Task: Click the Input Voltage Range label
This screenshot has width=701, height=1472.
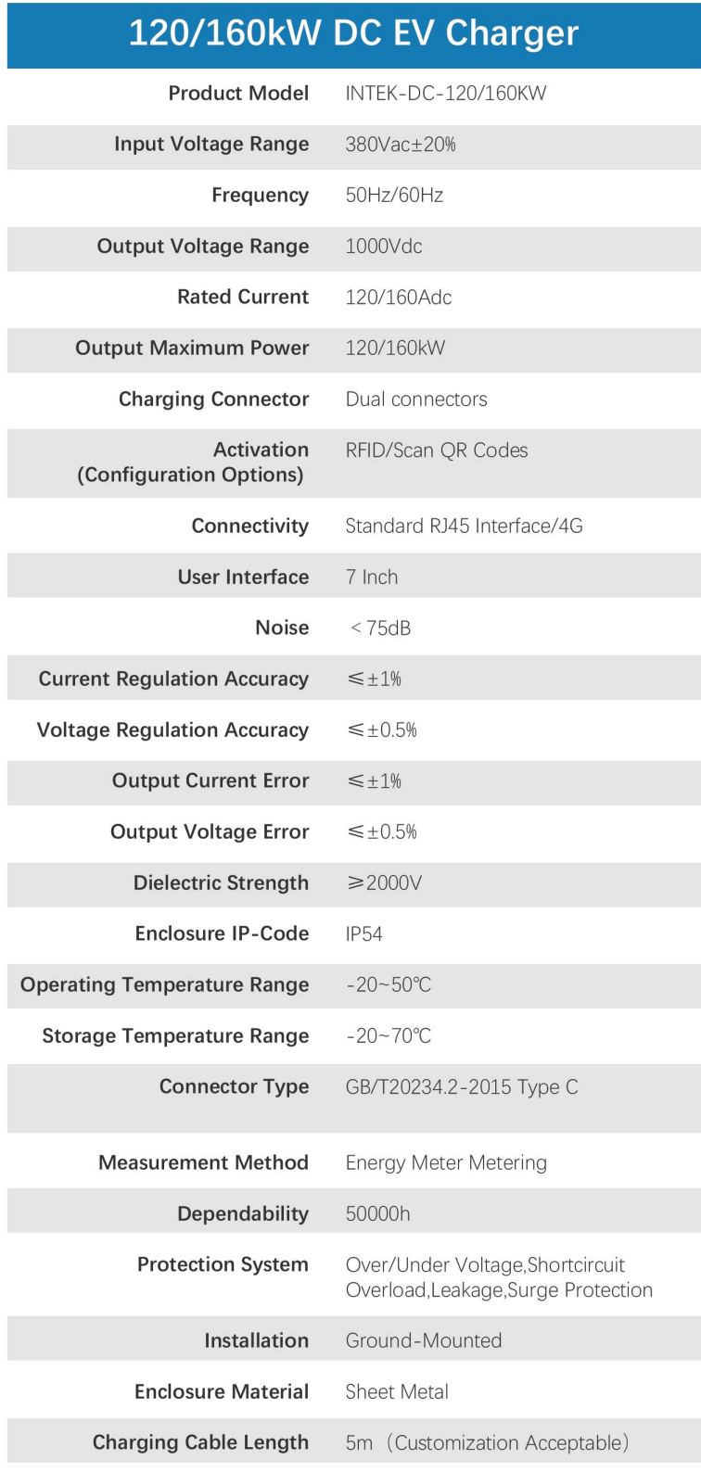Action: point(211,145)
